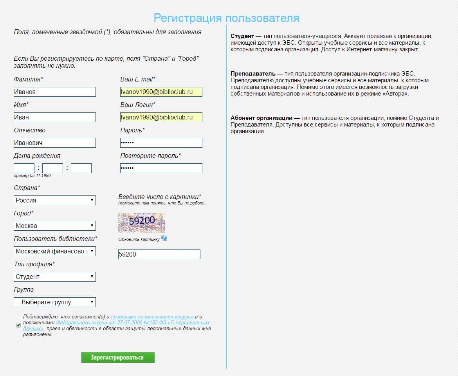Click the captcha number entry field
This screenshot has height=376, width=458.
pos(159,254)
